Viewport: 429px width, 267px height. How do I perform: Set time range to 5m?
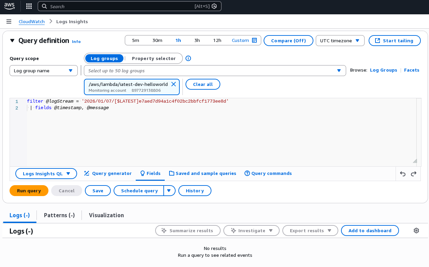tap(136, 40)
